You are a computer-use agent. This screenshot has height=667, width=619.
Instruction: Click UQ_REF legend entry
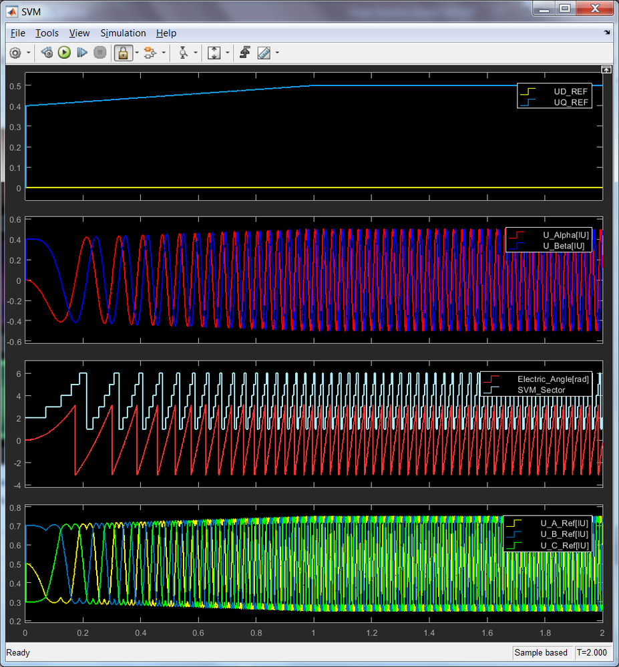(x=571, y=103)
